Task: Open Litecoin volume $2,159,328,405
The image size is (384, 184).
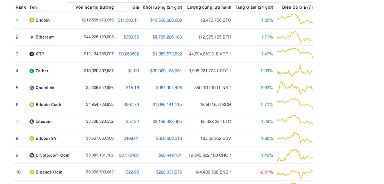Action: 167,122
